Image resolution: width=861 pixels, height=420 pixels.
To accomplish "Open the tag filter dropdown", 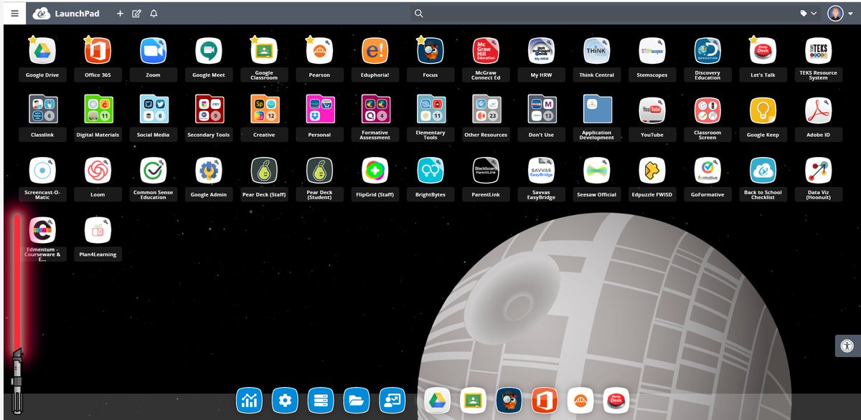I will tap(809, 13).
